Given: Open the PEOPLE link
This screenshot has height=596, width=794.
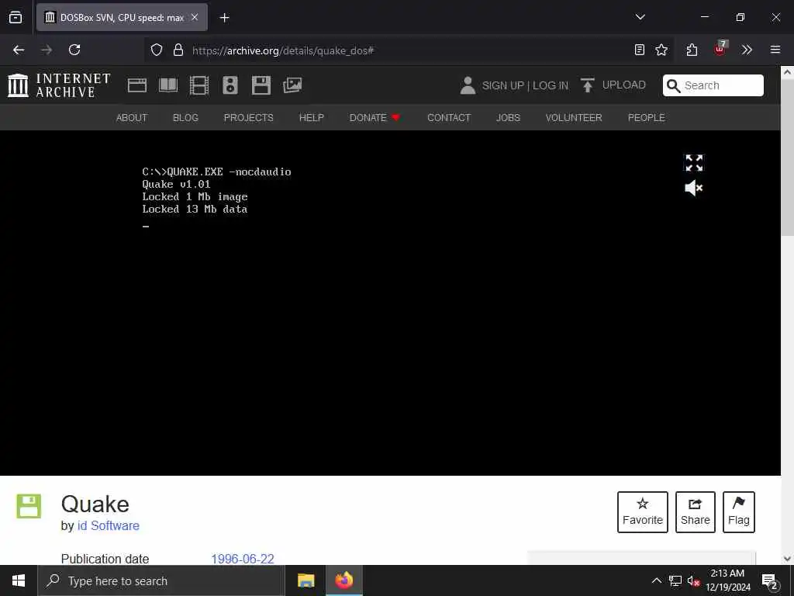Looking at the screenshot, I should 646,118.
